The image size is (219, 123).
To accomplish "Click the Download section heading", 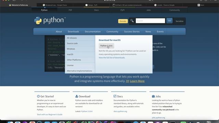I will pyautogui.click(x=85, y=96).
